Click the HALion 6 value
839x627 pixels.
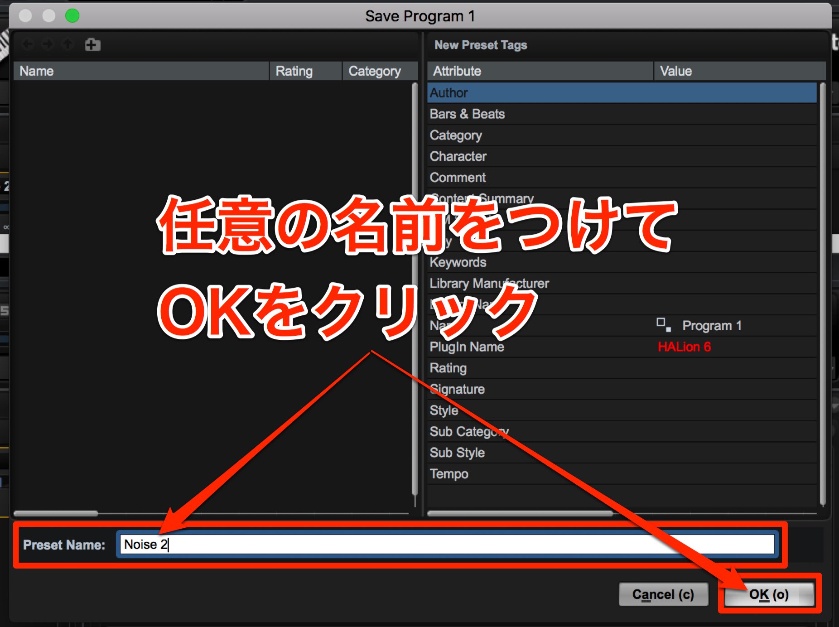tap(684, 347)
